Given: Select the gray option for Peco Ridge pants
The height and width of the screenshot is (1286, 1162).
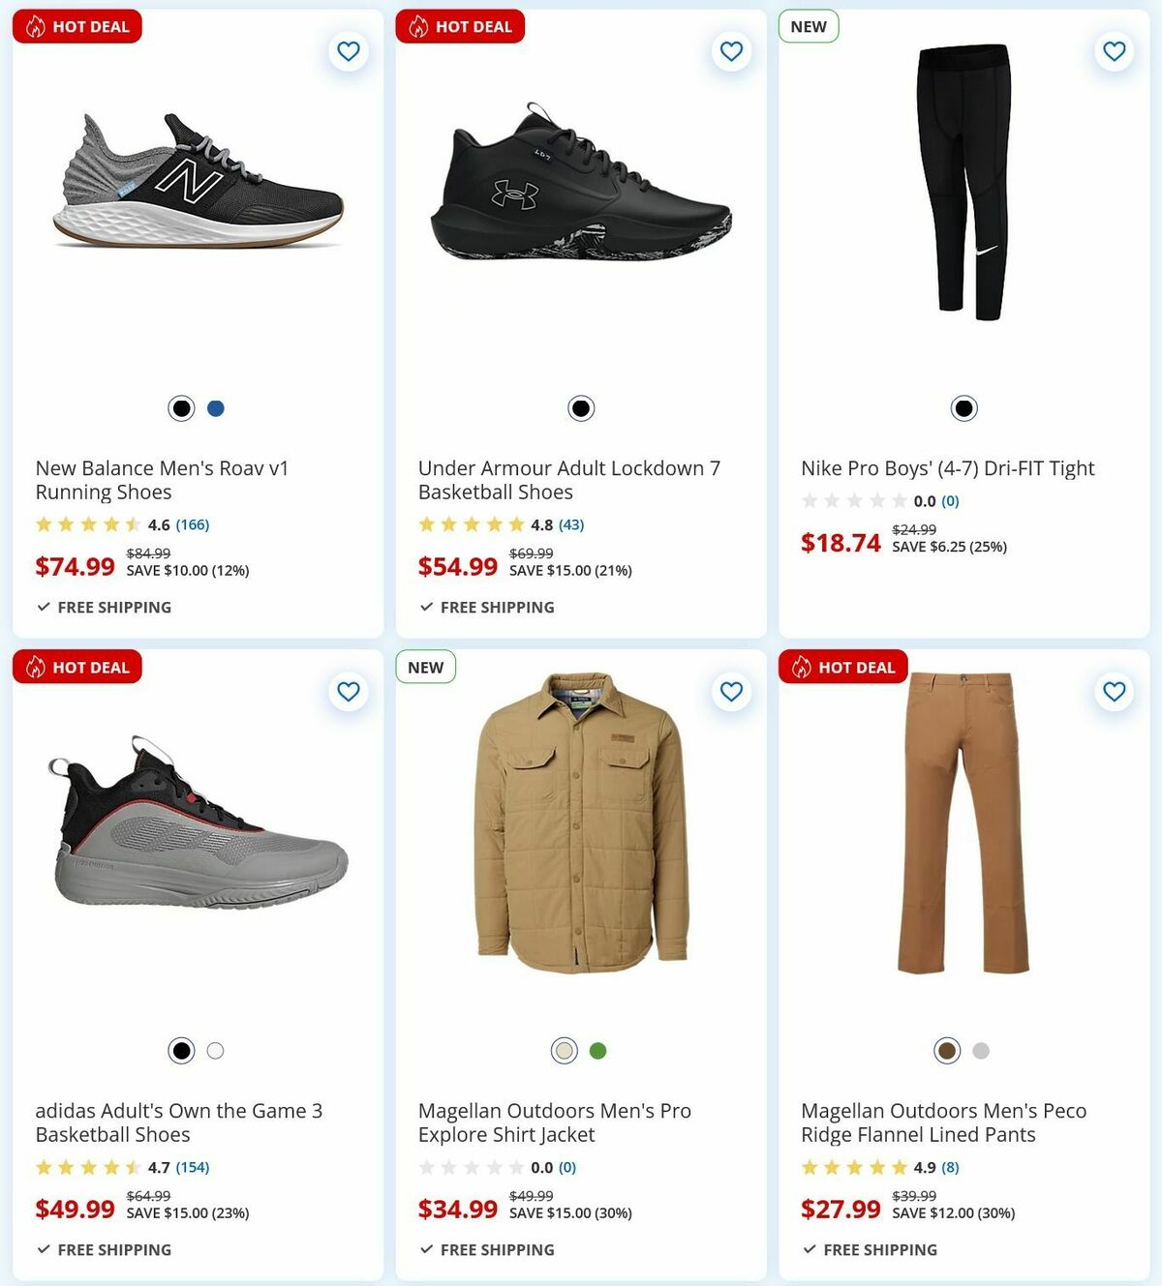Looking at the screenshot, I should (x=980, y=1050).
